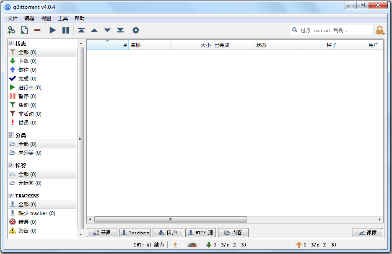
Task: Select 全部 (0) under TRACKERS
Action: [x=42, y=204]
